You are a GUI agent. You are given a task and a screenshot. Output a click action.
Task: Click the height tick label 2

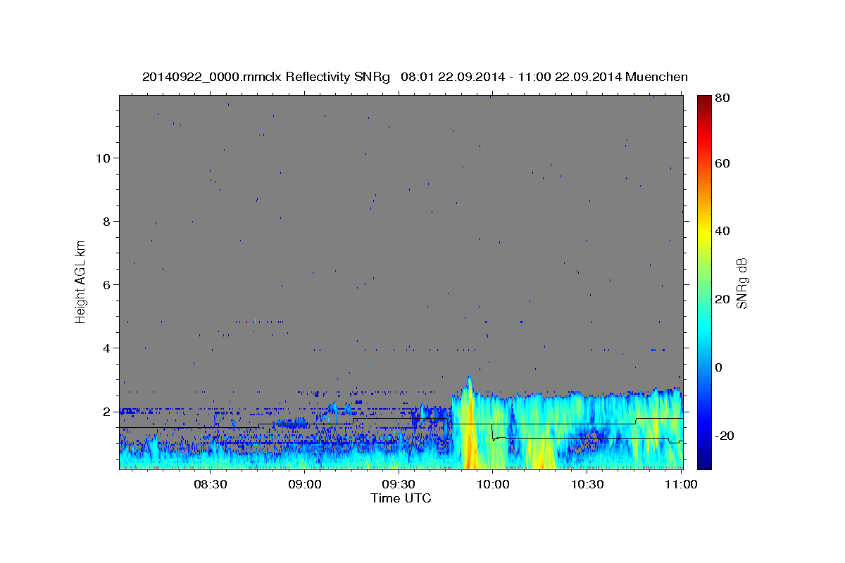coord(107,411)
